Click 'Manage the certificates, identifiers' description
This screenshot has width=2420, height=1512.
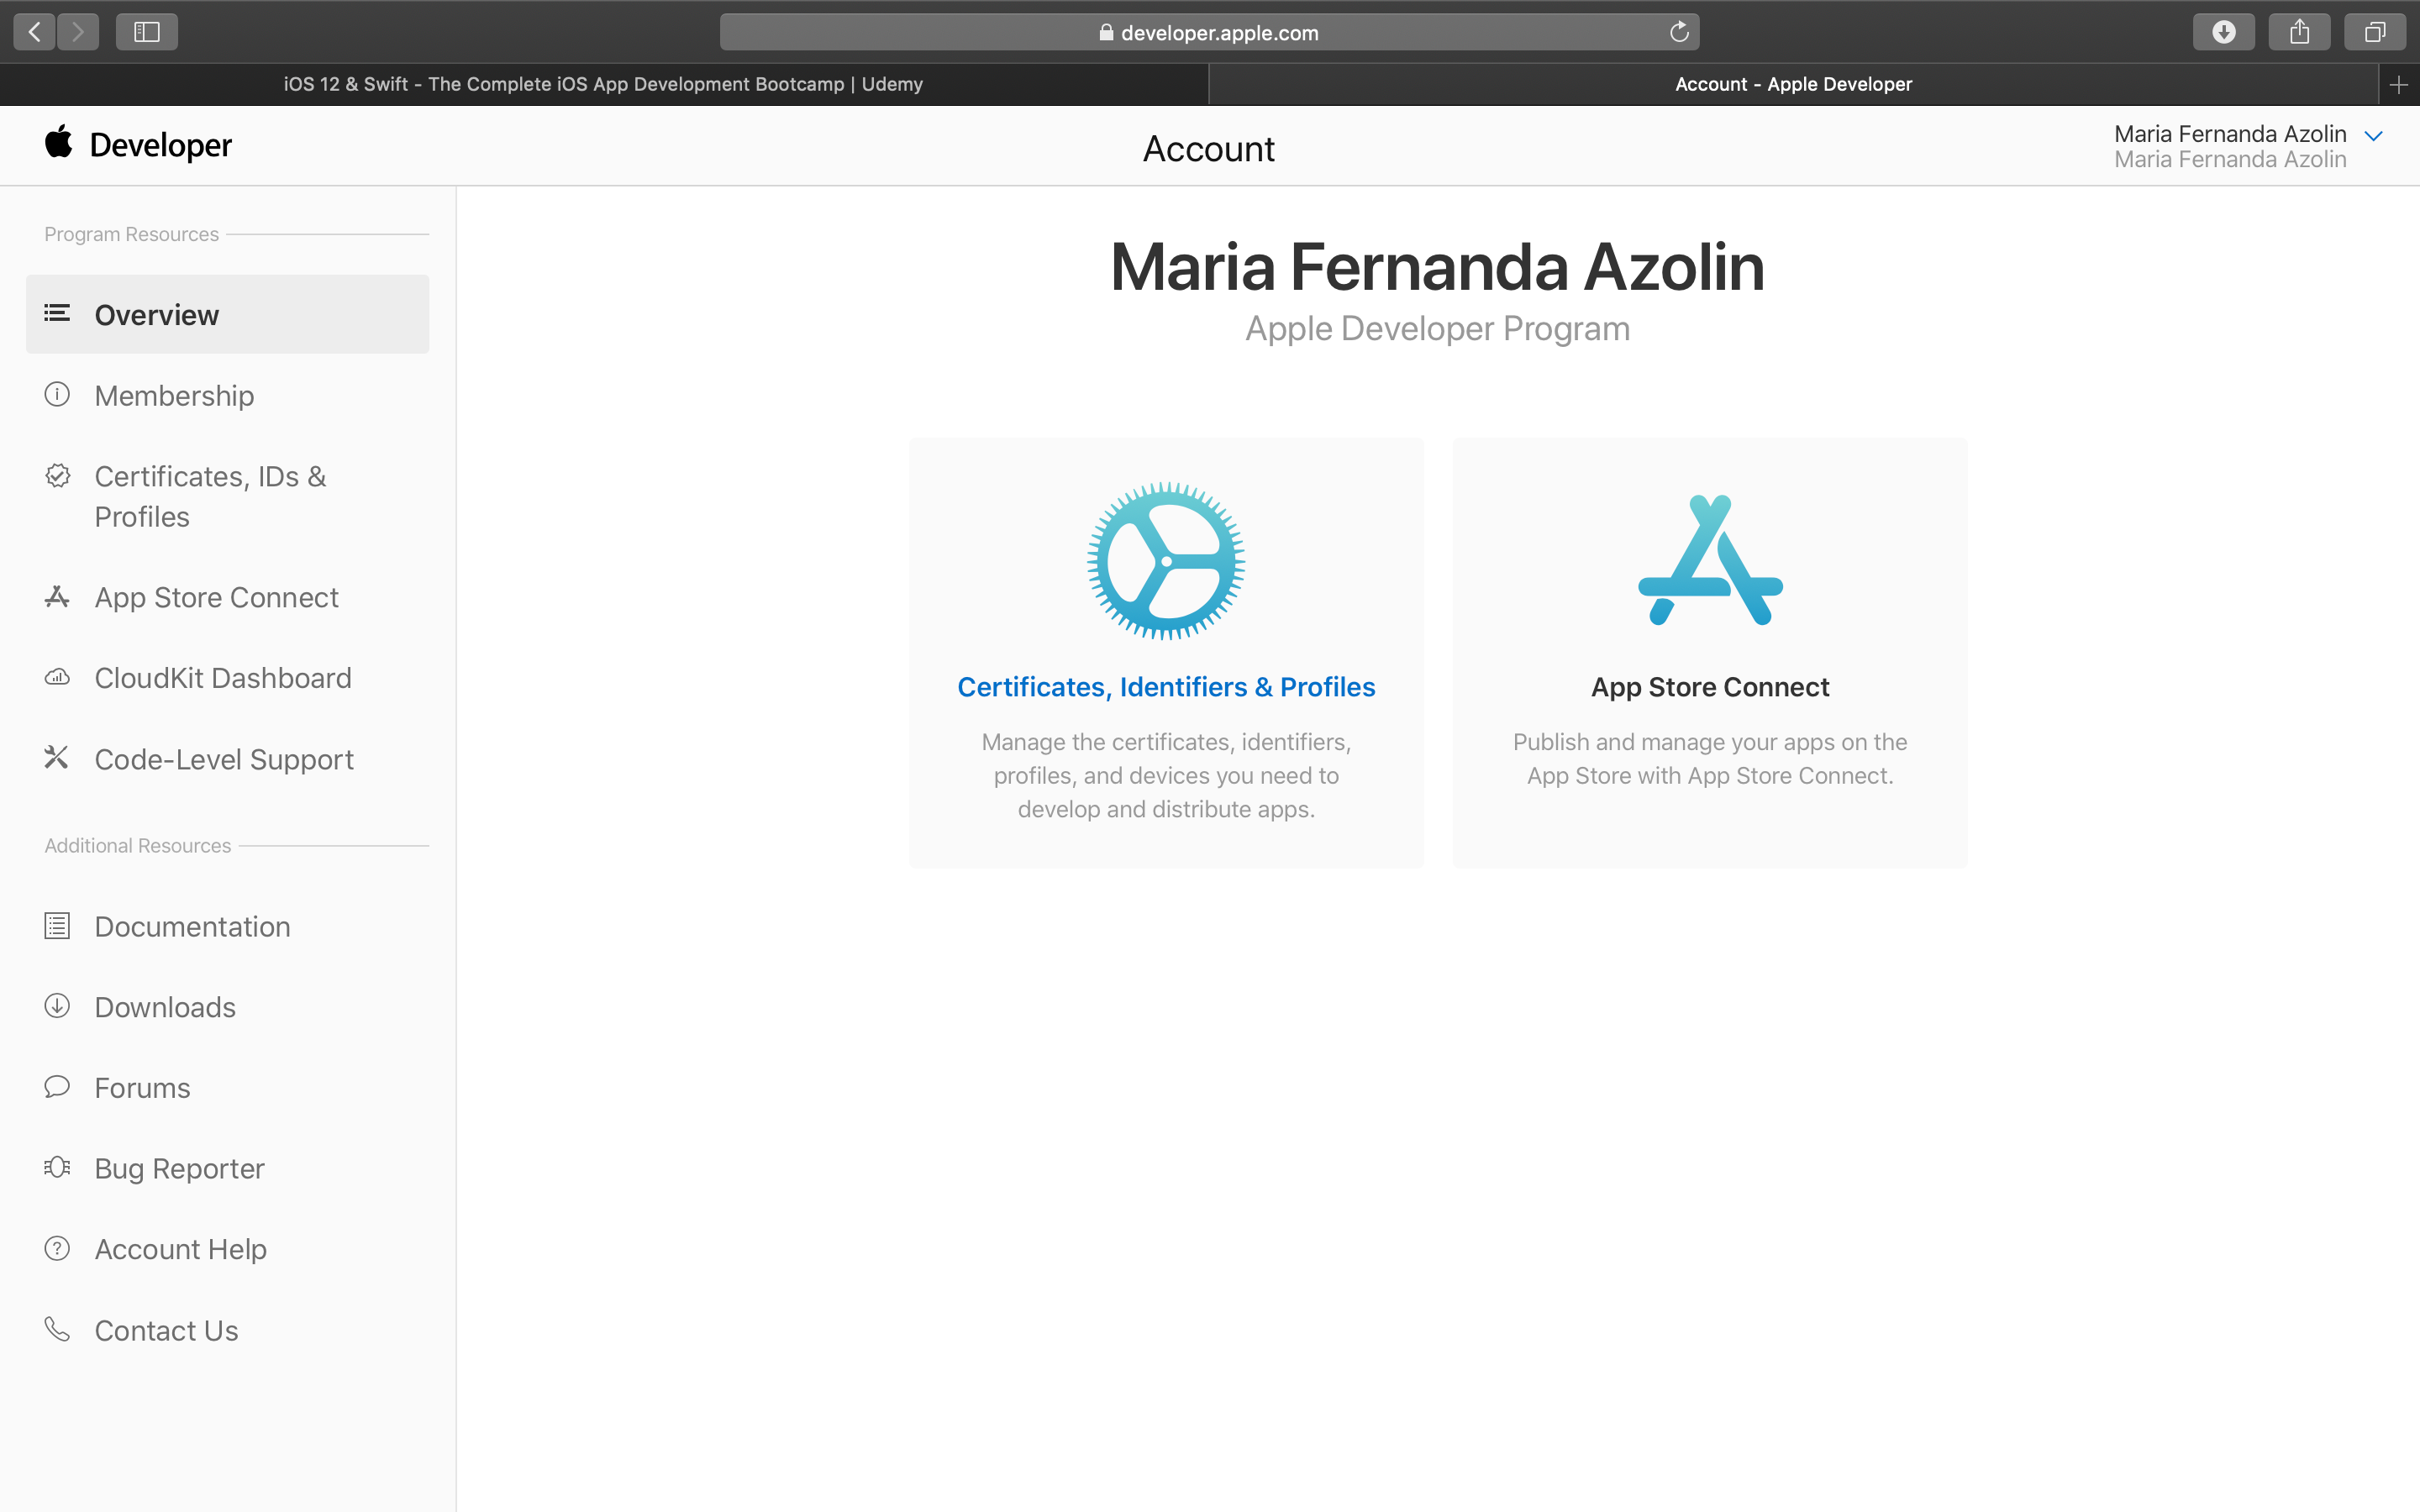[x=1166, y=775]
